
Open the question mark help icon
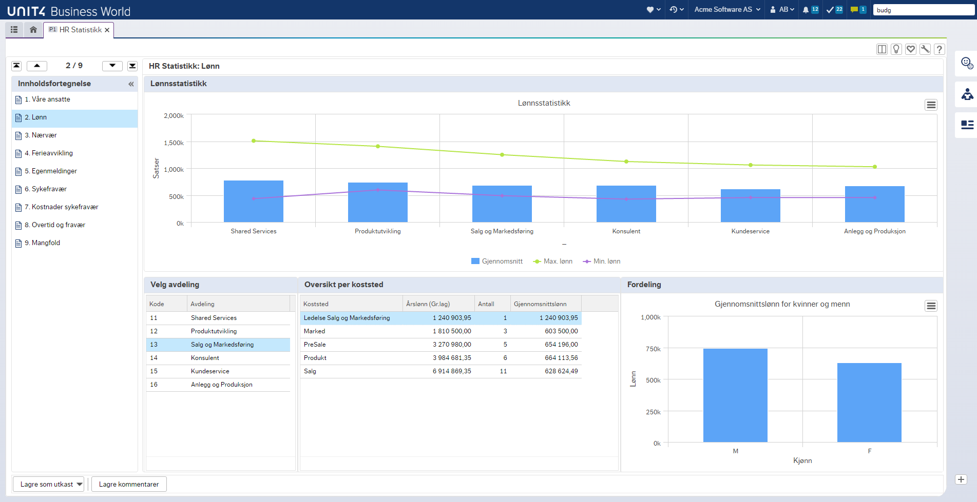940,49
